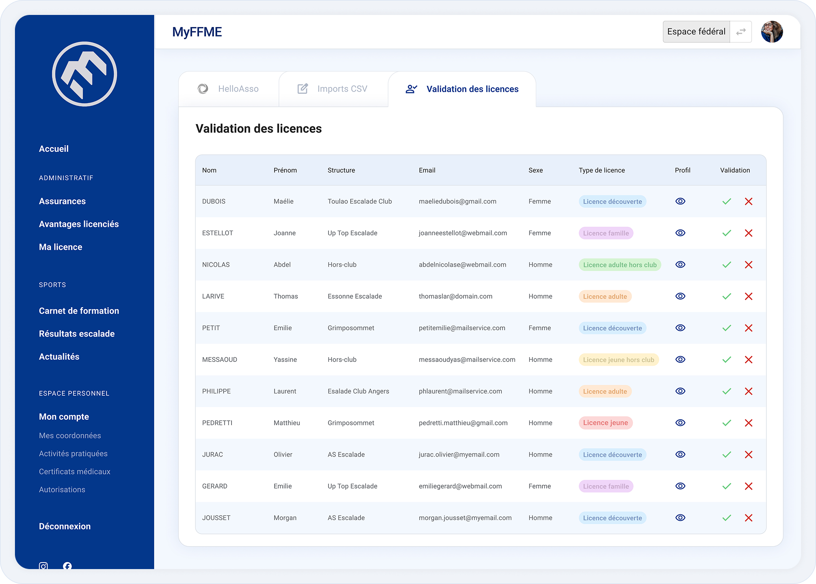
Task: Open the Facebook icon link
Action: tap(67, 566)
